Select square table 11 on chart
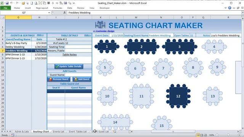The image size is (244, 137). pos(141,96)
